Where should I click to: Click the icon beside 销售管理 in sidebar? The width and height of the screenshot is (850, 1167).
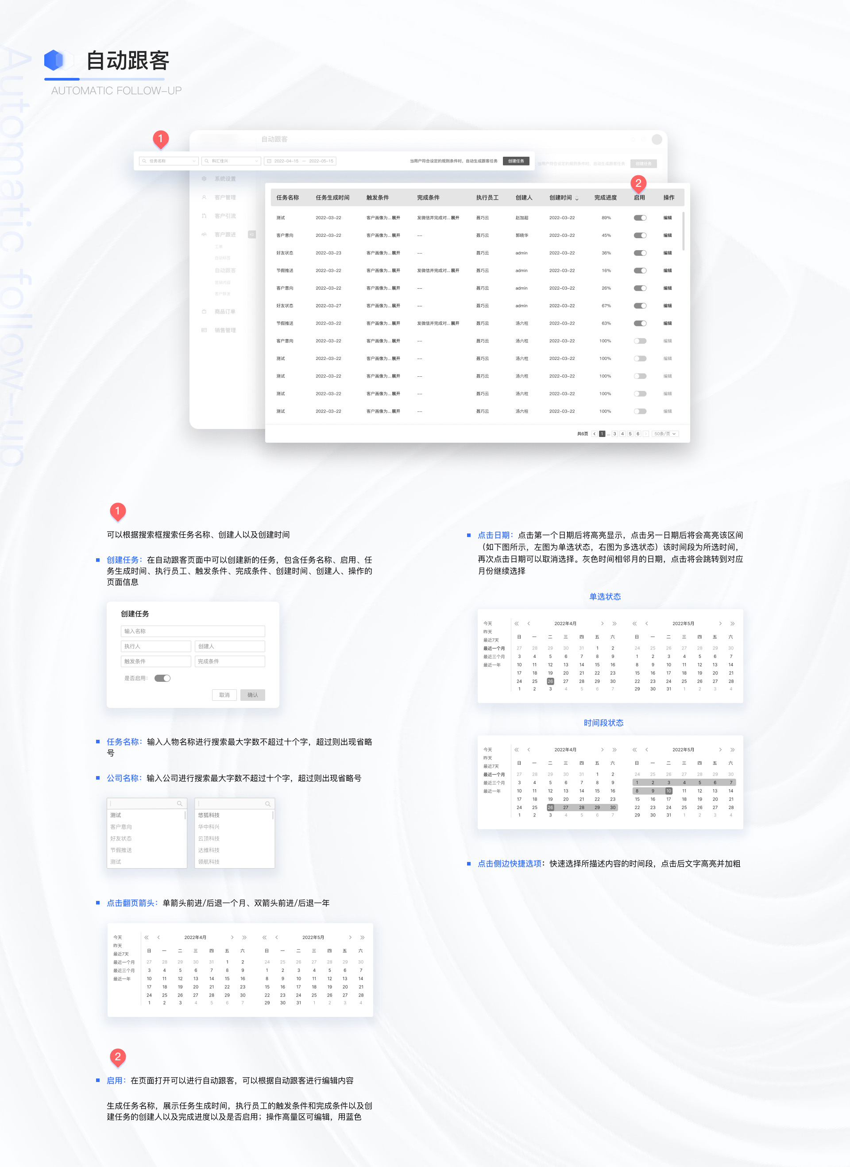tap(204, 330)
